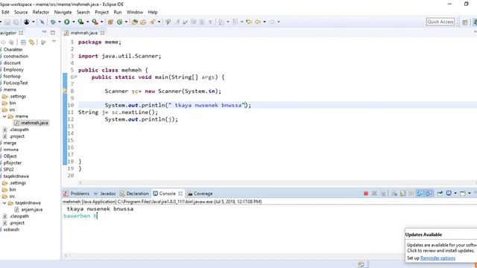Open the Display Selected Console dropdown arrow
This screenshot has height=268, width=477.
tap(455, 194)
